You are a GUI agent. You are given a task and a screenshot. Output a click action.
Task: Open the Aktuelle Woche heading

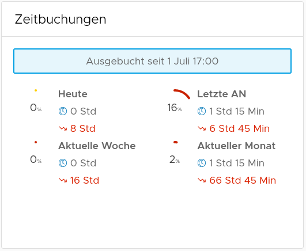pyautogui.click(x=97, y=146)
